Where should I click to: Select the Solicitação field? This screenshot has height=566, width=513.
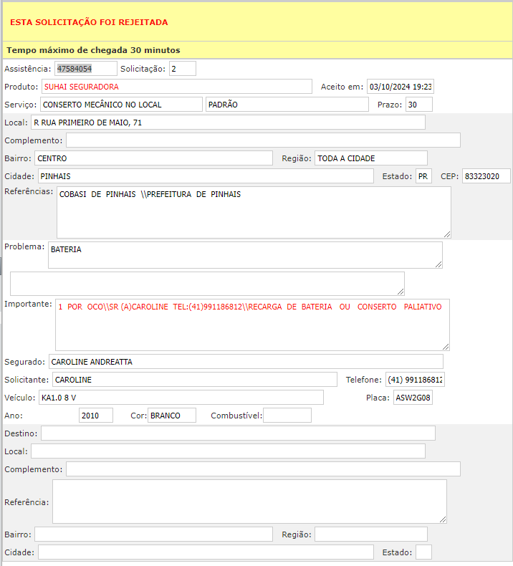[182, 69]
